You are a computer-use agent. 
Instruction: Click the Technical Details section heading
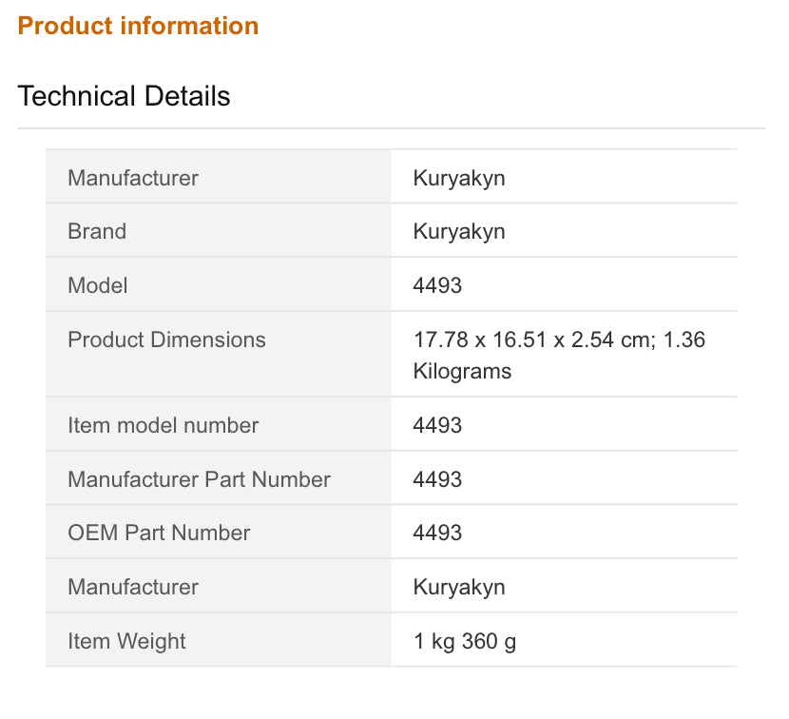(x=124, y=96)
